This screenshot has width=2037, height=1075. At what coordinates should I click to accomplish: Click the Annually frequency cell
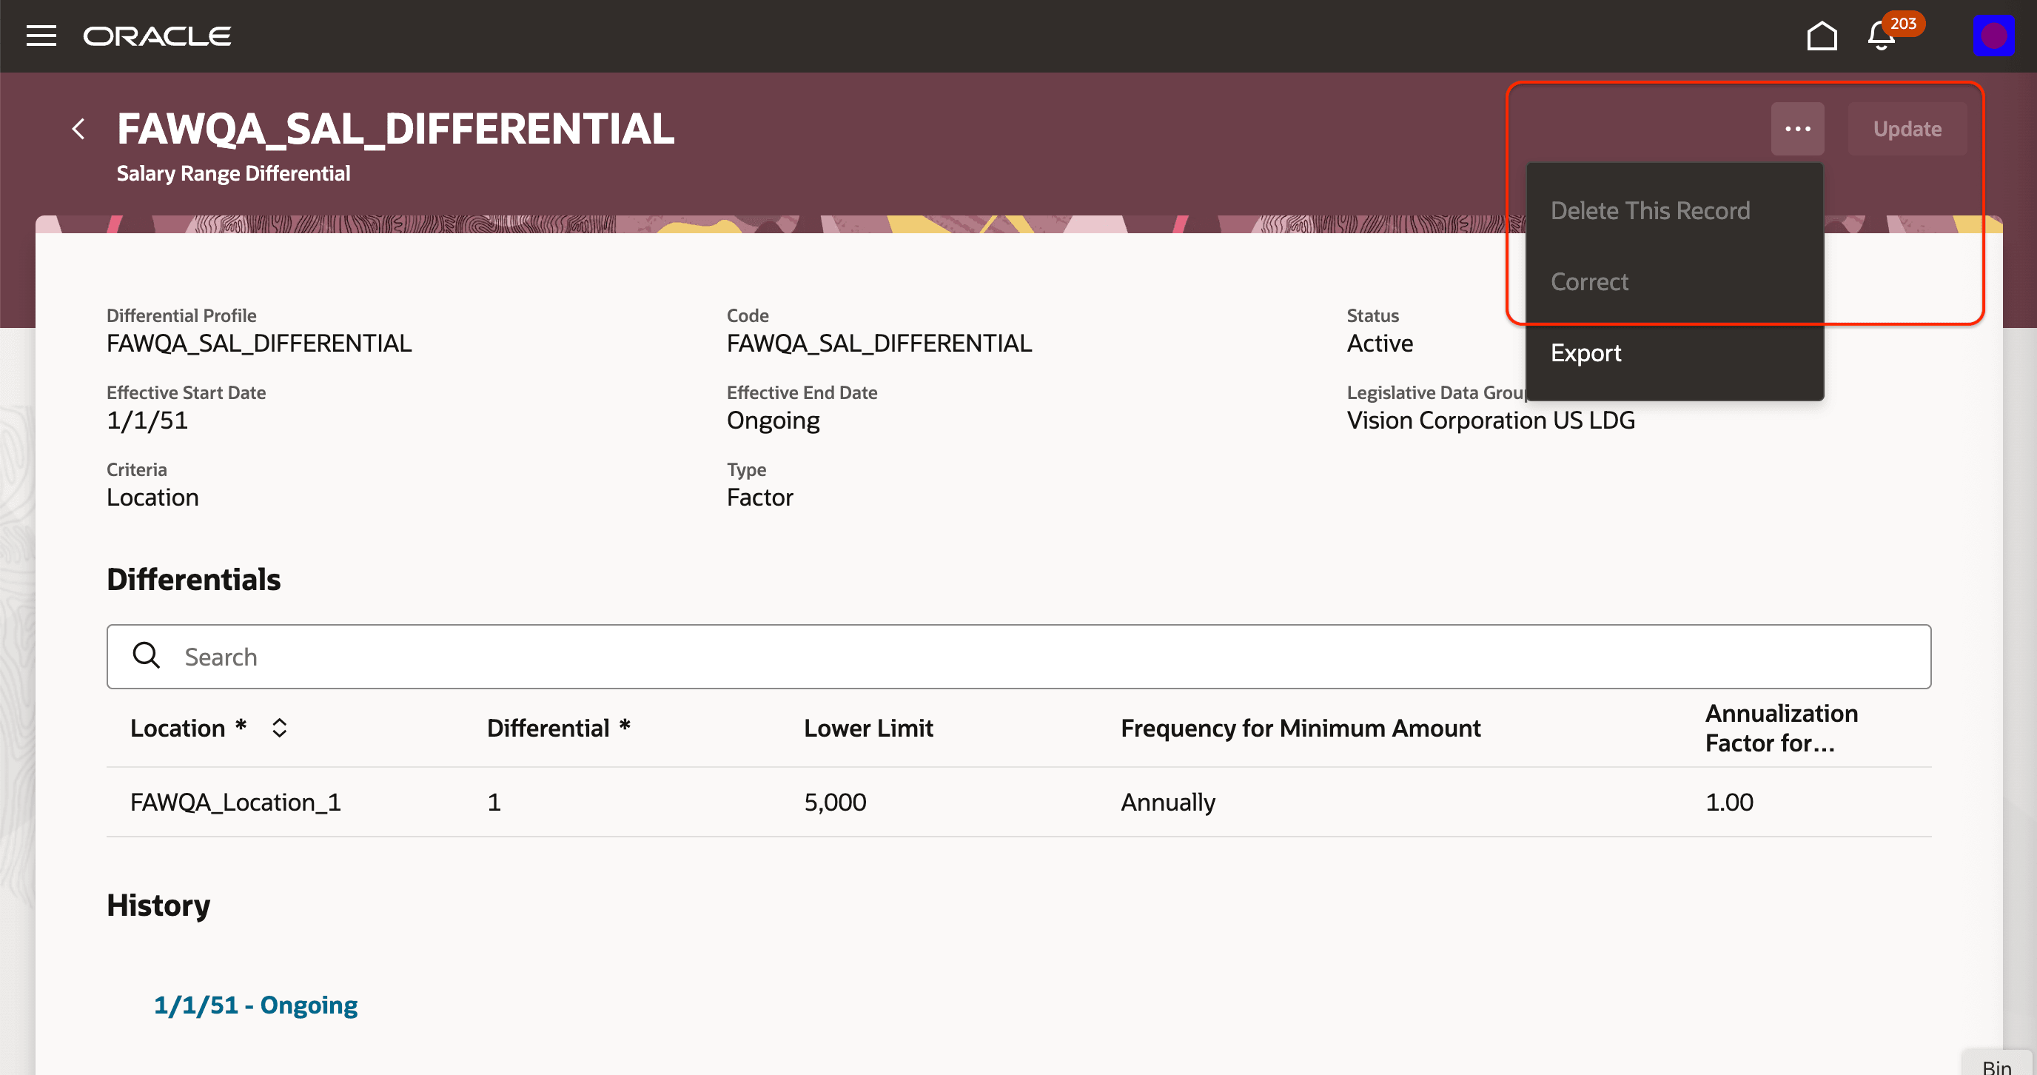pos(1167,801)
